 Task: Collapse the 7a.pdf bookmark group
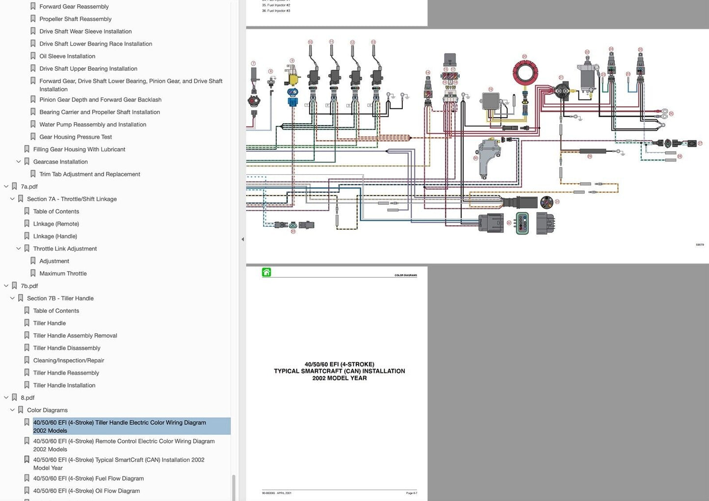pos(6,186)
